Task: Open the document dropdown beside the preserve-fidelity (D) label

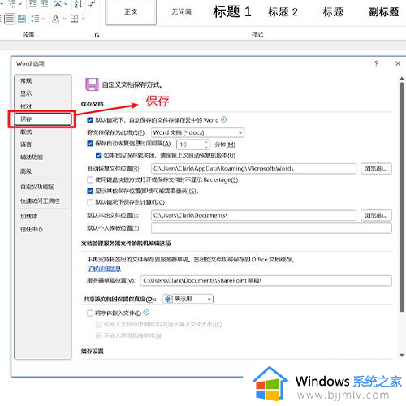Action: coord(188,299)
